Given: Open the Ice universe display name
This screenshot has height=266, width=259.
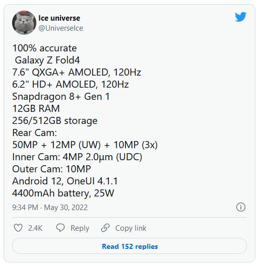Looking at the screenshot, I should pyautogui.click(x=59, y=18).
